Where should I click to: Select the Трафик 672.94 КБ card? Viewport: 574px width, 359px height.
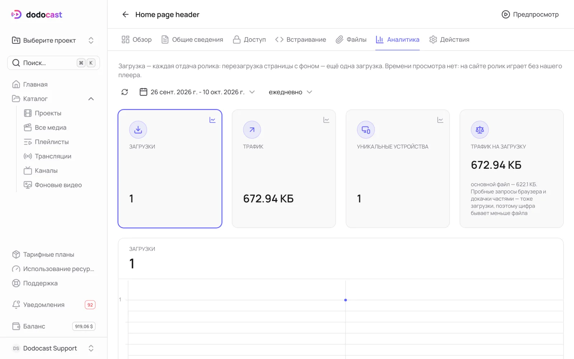click(284, 169)
